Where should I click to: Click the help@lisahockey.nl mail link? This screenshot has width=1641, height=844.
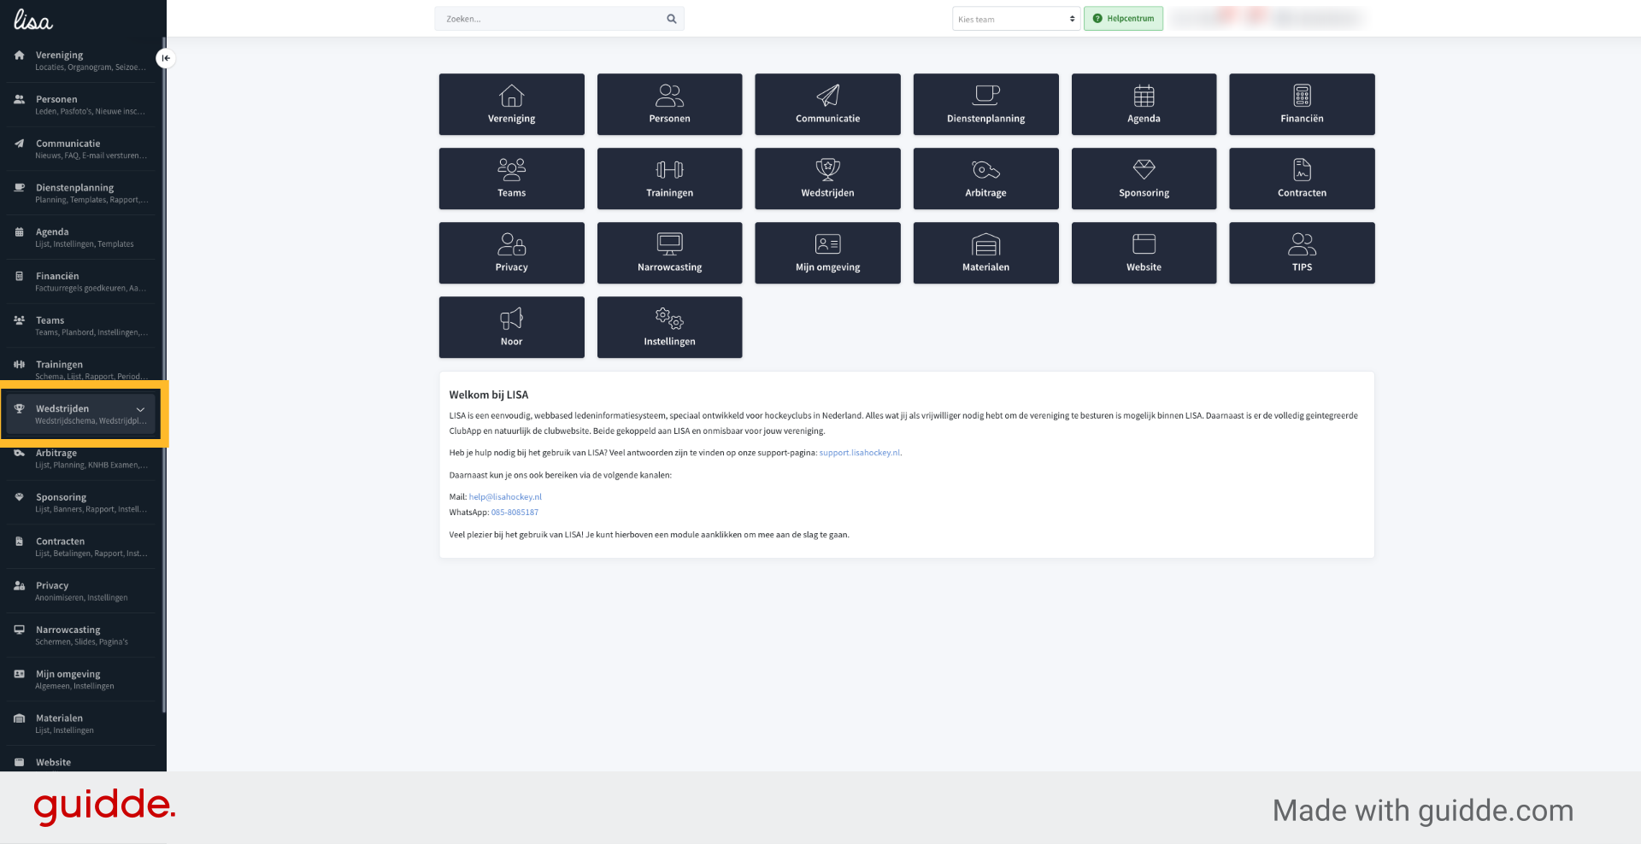(x=505, y=496)
